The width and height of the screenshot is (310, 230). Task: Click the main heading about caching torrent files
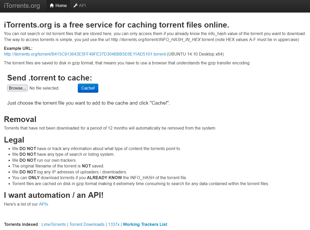click(117, 25)
